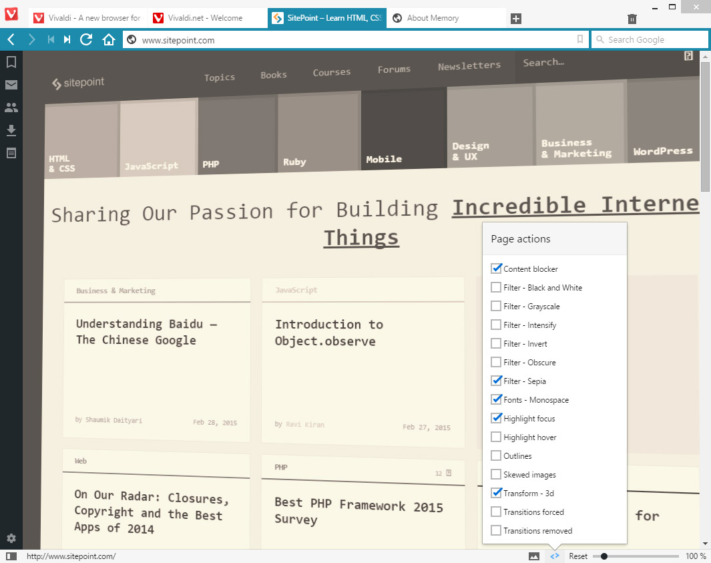The image size is (711, 563).
Task: Click the zoom slider handle
Action: coord(604,556)
